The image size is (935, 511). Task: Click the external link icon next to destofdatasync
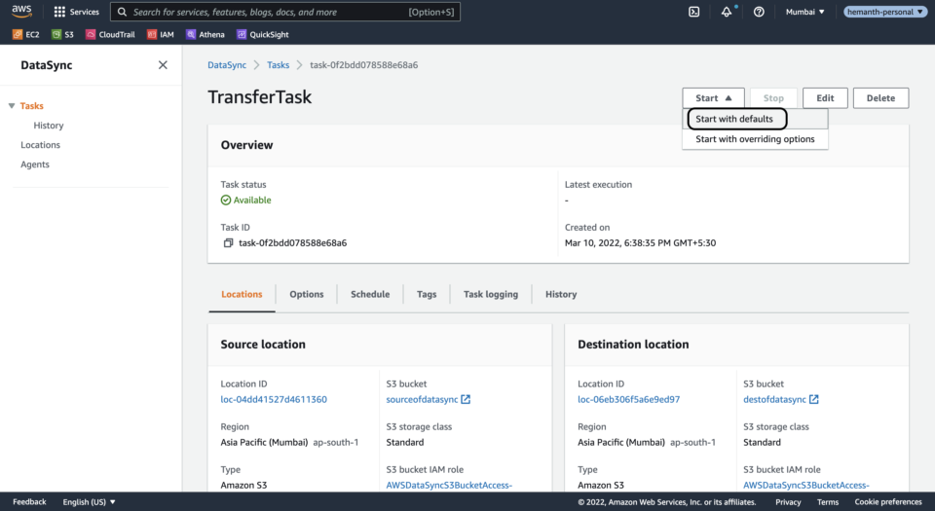[814, 400]
